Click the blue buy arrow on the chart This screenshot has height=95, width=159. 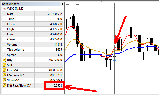115,61
